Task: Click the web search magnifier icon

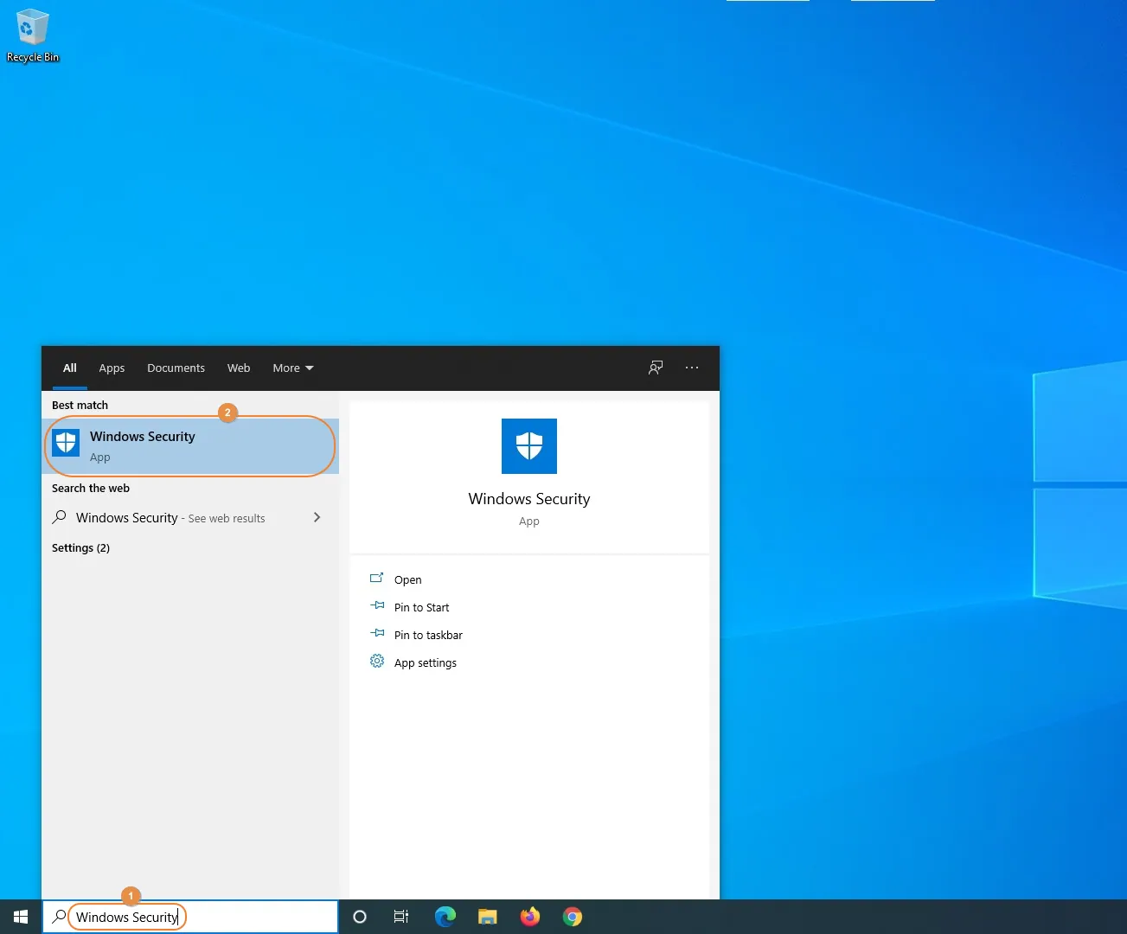Action: coord(59,517)
